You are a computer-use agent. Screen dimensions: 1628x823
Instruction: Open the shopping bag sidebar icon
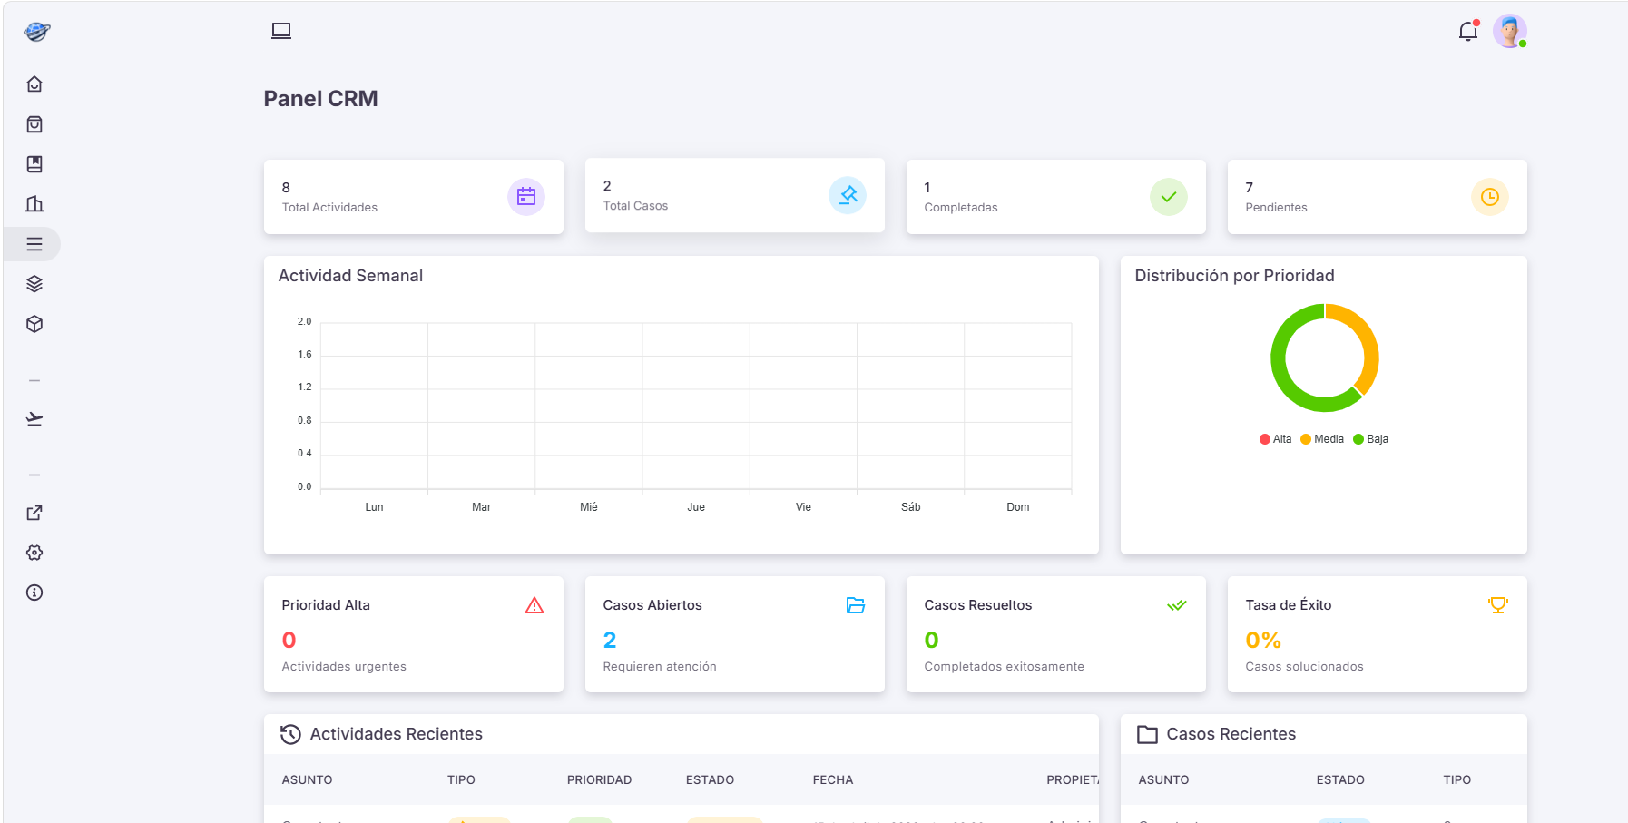[x=34, y=124]
